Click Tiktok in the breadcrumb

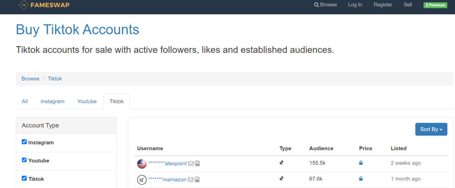(x=55, y=79)
